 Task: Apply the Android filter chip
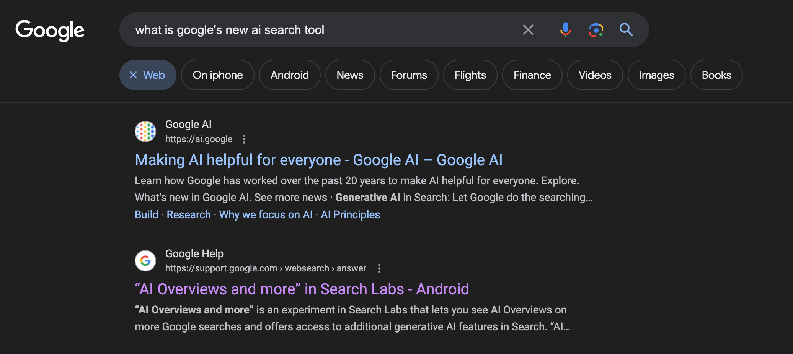289,75
